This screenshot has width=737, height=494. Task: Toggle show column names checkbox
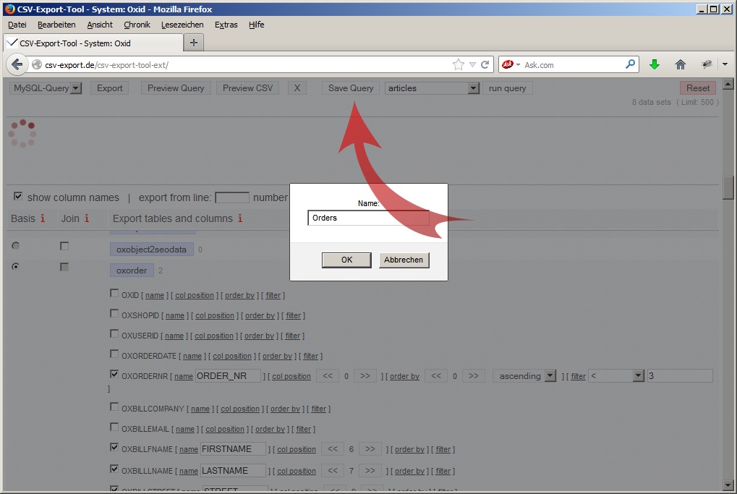click(x=18, y=197)
